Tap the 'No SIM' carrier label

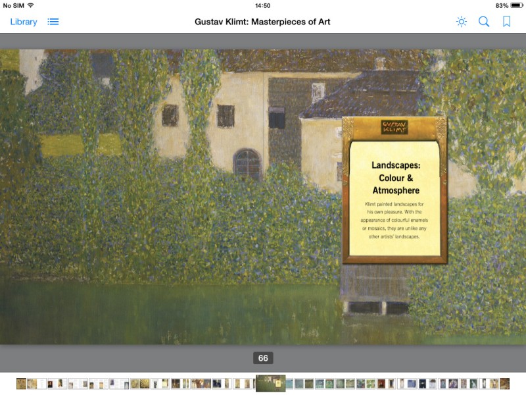tap(13, 5)
